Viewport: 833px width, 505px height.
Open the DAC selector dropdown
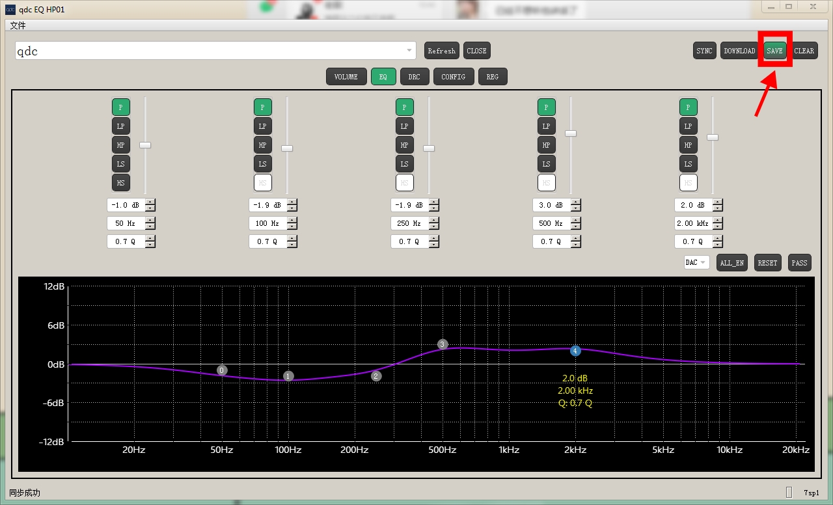tap(696, 263)
